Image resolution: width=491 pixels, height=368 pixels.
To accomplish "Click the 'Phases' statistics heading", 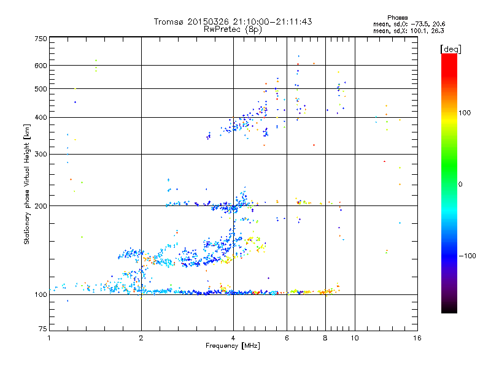I will click(397, 18).
